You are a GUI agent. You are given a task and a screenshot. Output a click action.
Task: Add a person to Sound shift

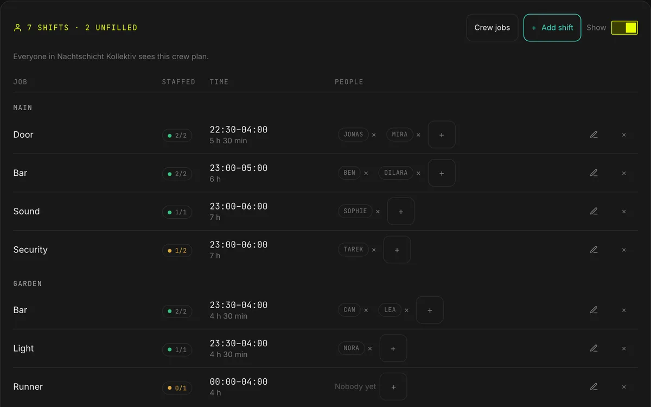401,211
